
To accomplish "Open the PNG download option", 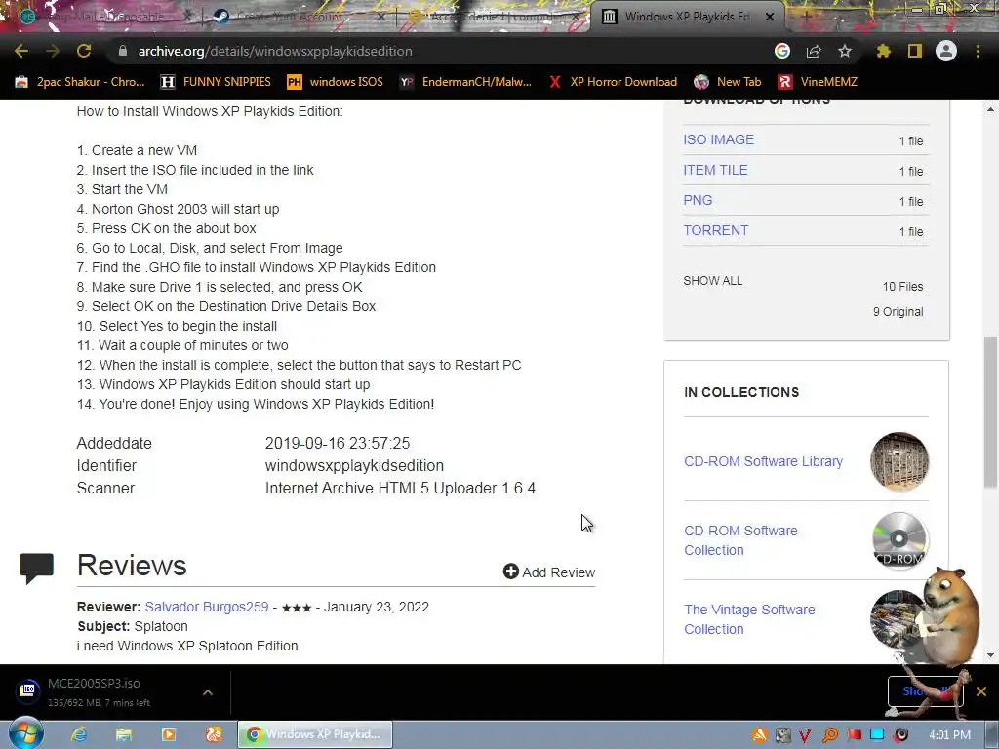I will 698,200.
